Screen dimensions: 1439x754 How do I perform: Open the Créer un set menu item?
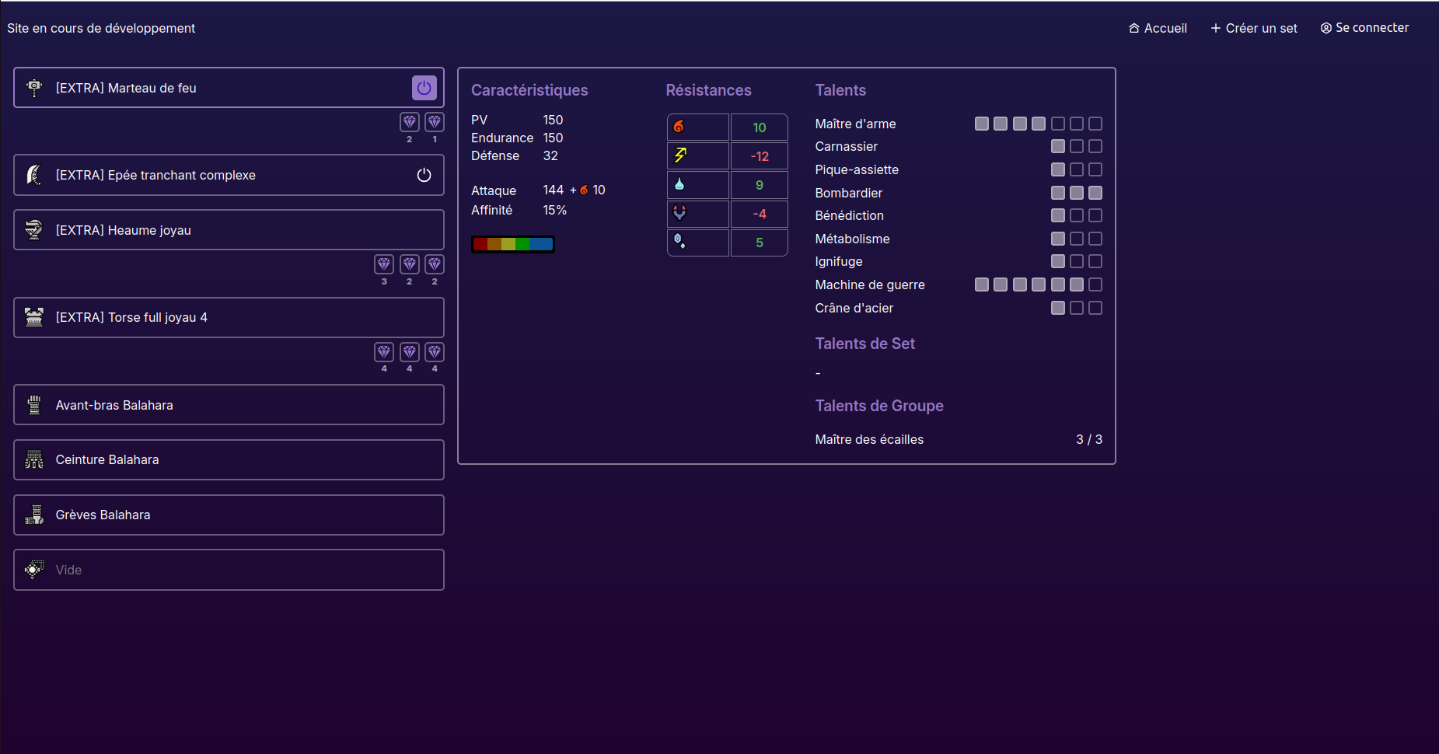click(x=1254, y=28)
